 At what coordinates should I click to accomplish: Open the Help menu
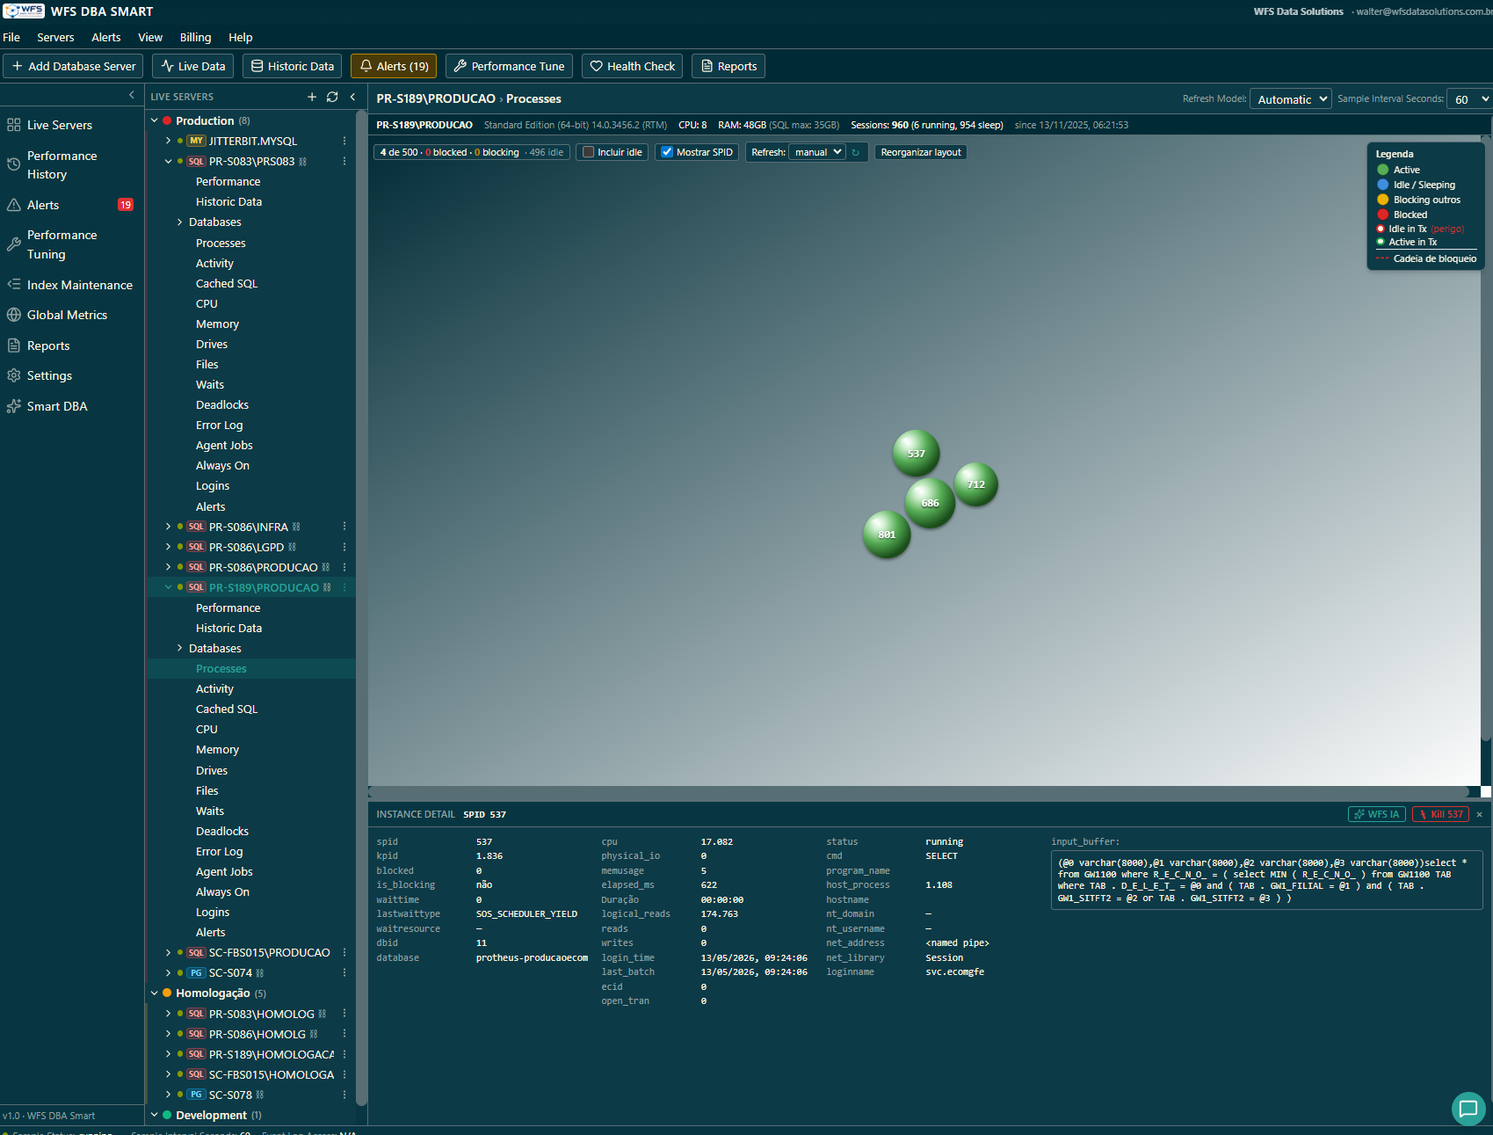[x=241, y=37]
